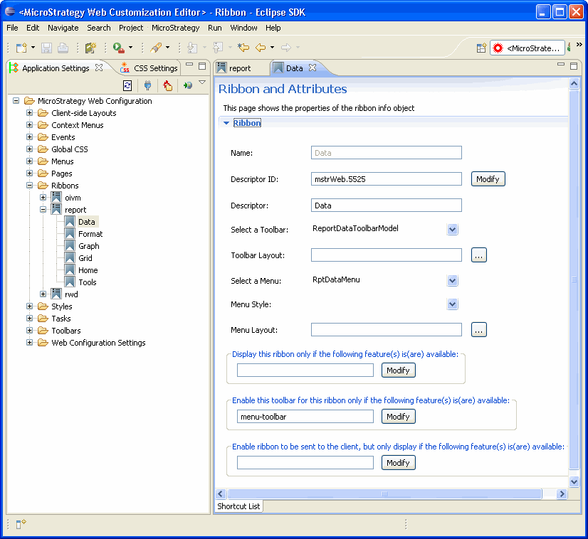The width and height of the screenshot is (588, 539).
Task: Click the fast view icon in status bar
Action: (x=21, y=524)
